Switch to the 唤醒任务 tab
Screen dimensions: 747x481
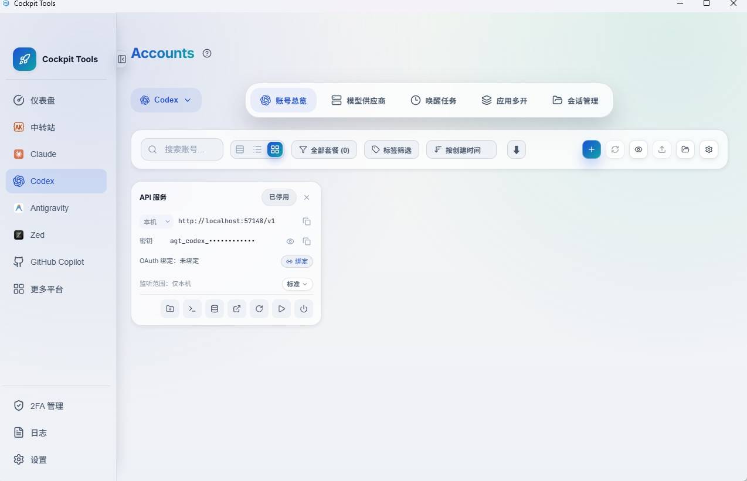tap(433, 101)
